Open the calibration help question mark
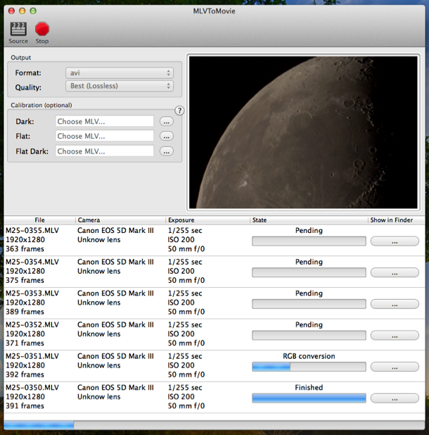This screenshot has height=435, width=429. (x=179, y=111)
